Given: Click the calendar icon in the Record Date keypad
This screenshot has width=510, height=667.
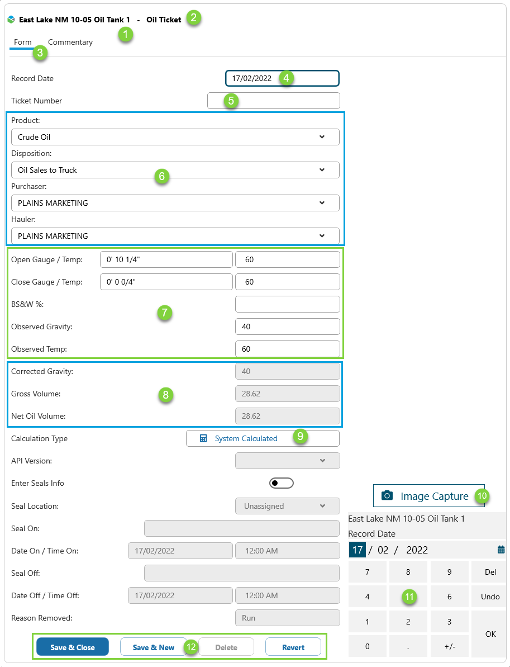Looking at the screenshot, I should click(x=501, y=550).
